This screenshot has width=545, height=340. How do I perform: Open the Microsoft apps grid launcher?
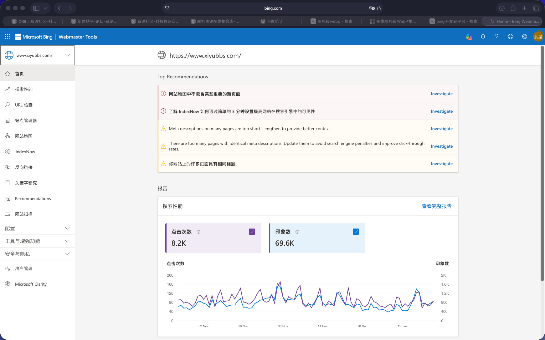pyautogui.click(x=8, y=37)
